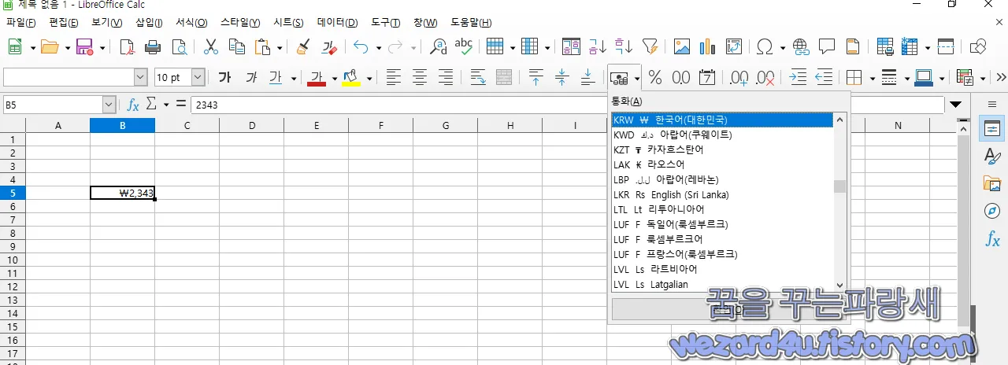Show more toolbar buttons chevron

click(x=1001, y=77)
